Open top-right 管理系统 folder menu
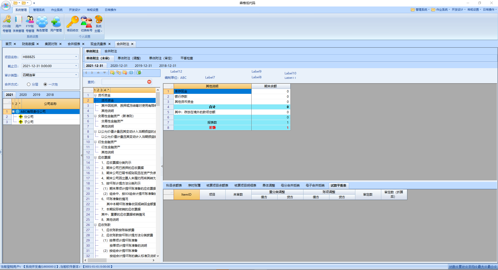 coord(420,10)
